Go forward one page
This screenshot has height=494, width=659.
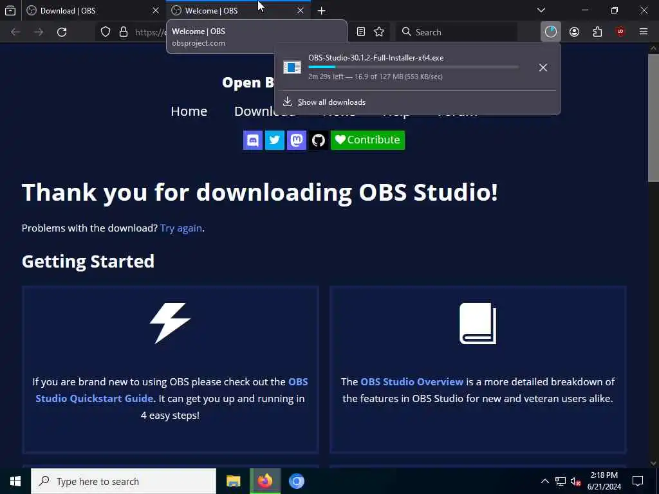pos(39,32)
